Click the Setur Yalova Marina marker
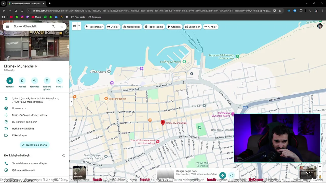 [x=184, y=62]
